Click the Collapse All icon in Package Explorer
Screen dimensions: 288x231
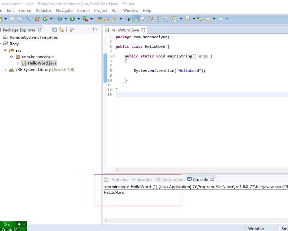54,30
